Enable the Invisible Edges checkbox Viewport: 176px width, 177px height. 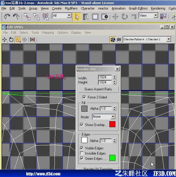[x=82, y=153]
